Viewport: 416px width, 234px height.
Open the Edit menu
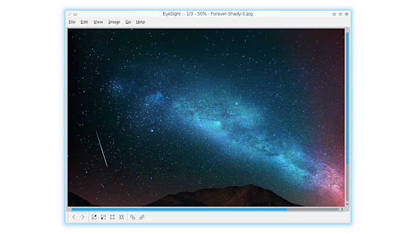point(84,22)
